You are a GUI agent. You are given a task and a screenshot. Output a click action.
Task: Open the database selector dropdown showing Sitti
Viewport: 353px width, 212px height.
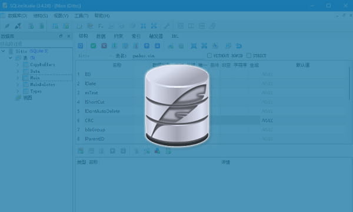point(95,55)
